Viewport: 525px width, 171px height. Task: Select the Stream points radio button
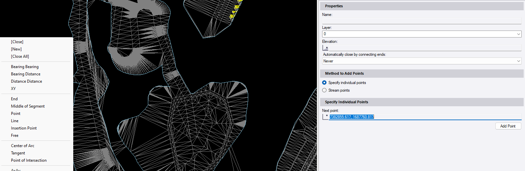pyautogui.click(x=324, y=90)
